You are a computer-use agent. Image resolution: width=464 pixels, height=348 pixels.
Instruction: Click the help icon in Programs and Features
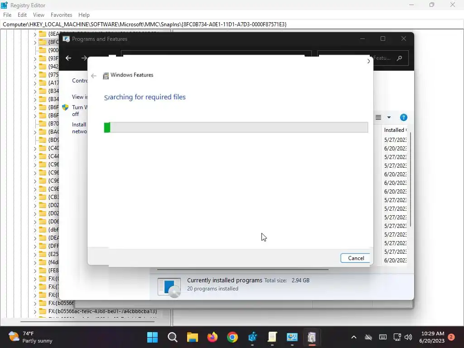[404, 117]
